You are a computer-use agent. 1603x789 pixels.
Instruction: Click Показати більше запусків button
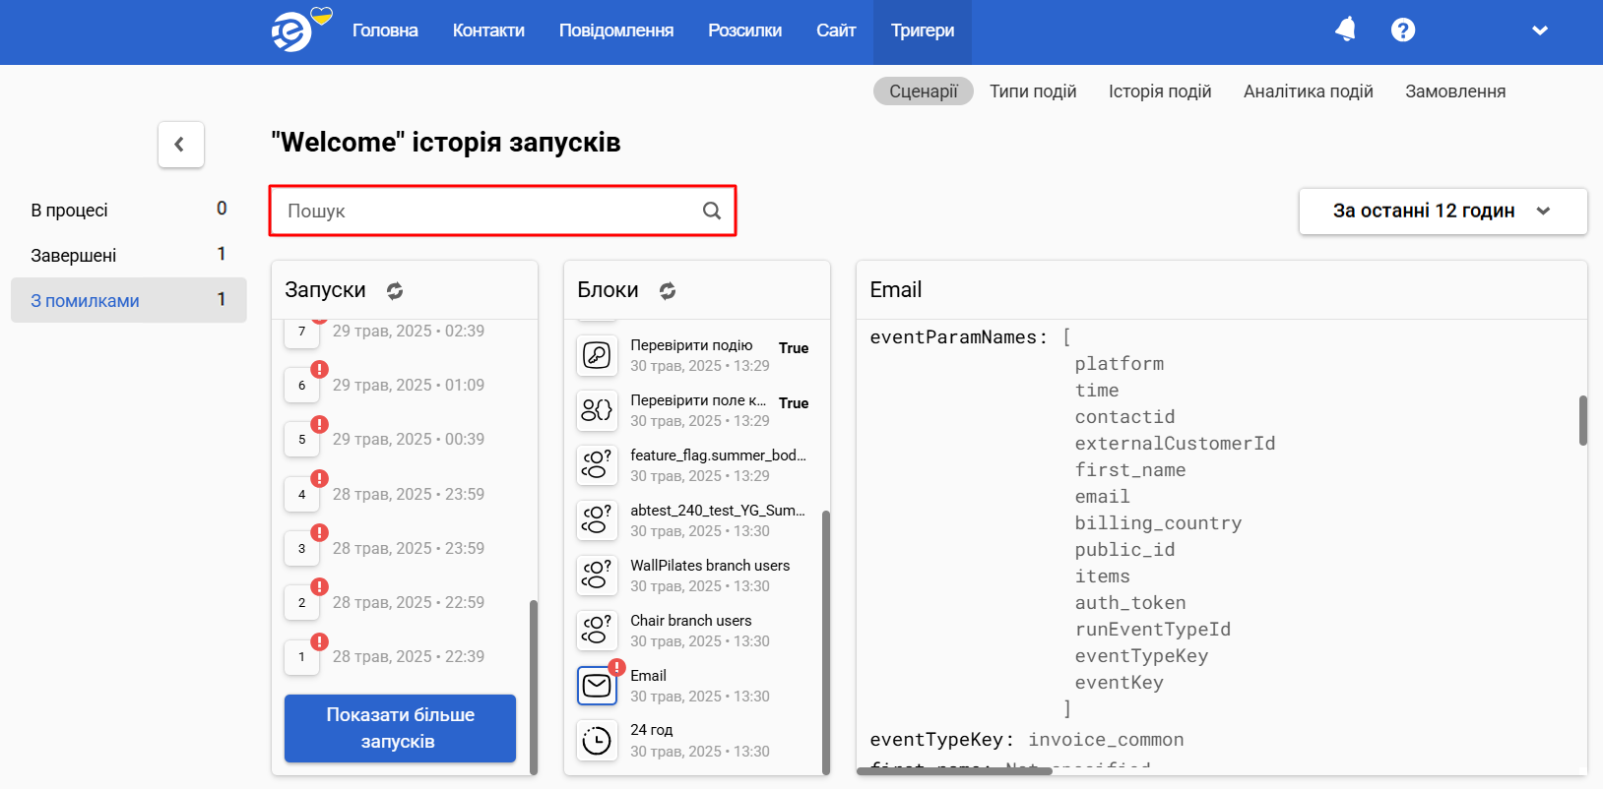pyautogui.click(x=400, y=728)
